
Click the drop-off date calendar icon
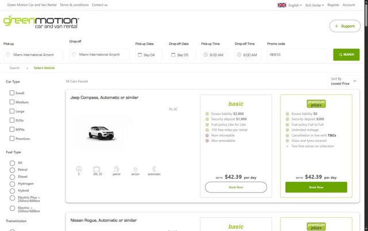click(x=173, y=55)
